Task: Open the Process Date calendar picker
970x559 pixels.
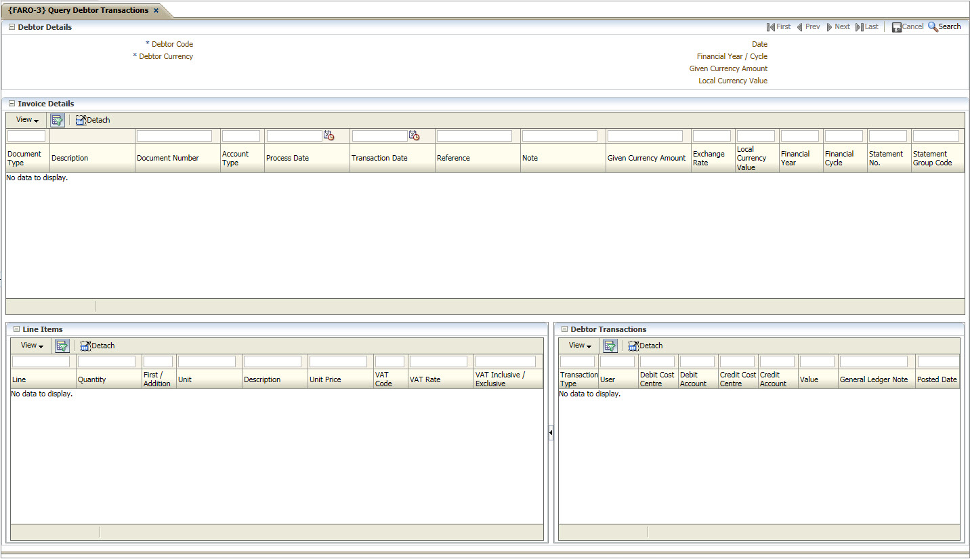Action: tap(329, 136)
